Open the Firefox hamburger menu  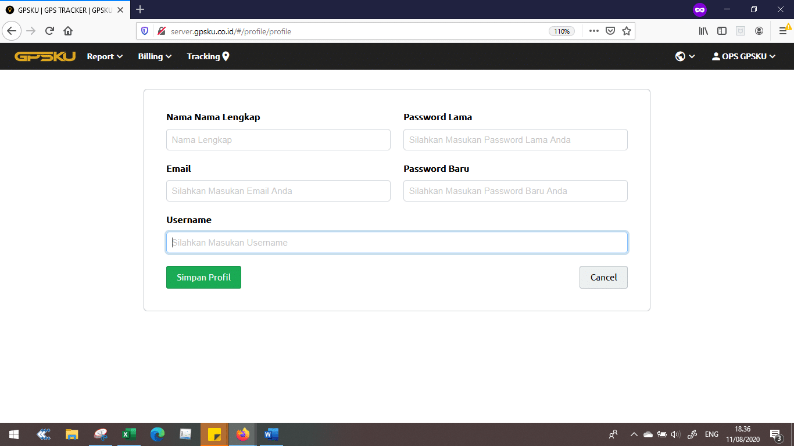pyautogui.click(x=783, y=31)
